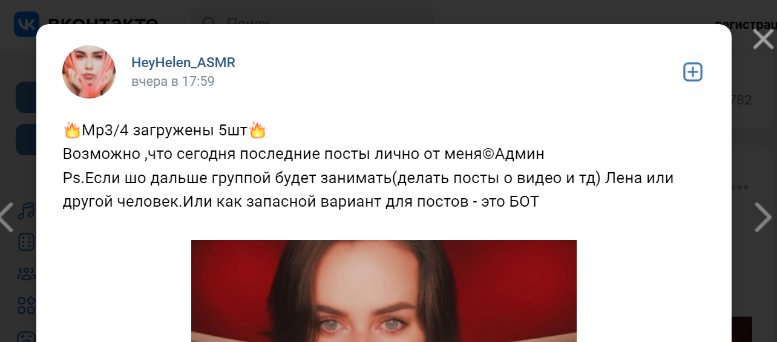Subscribe using the plus icon

tap(692, 73)
